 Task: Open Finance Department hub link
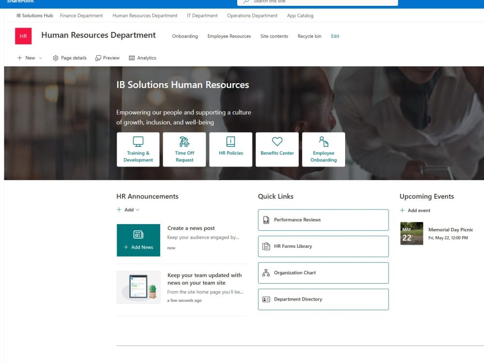[81, 15]
